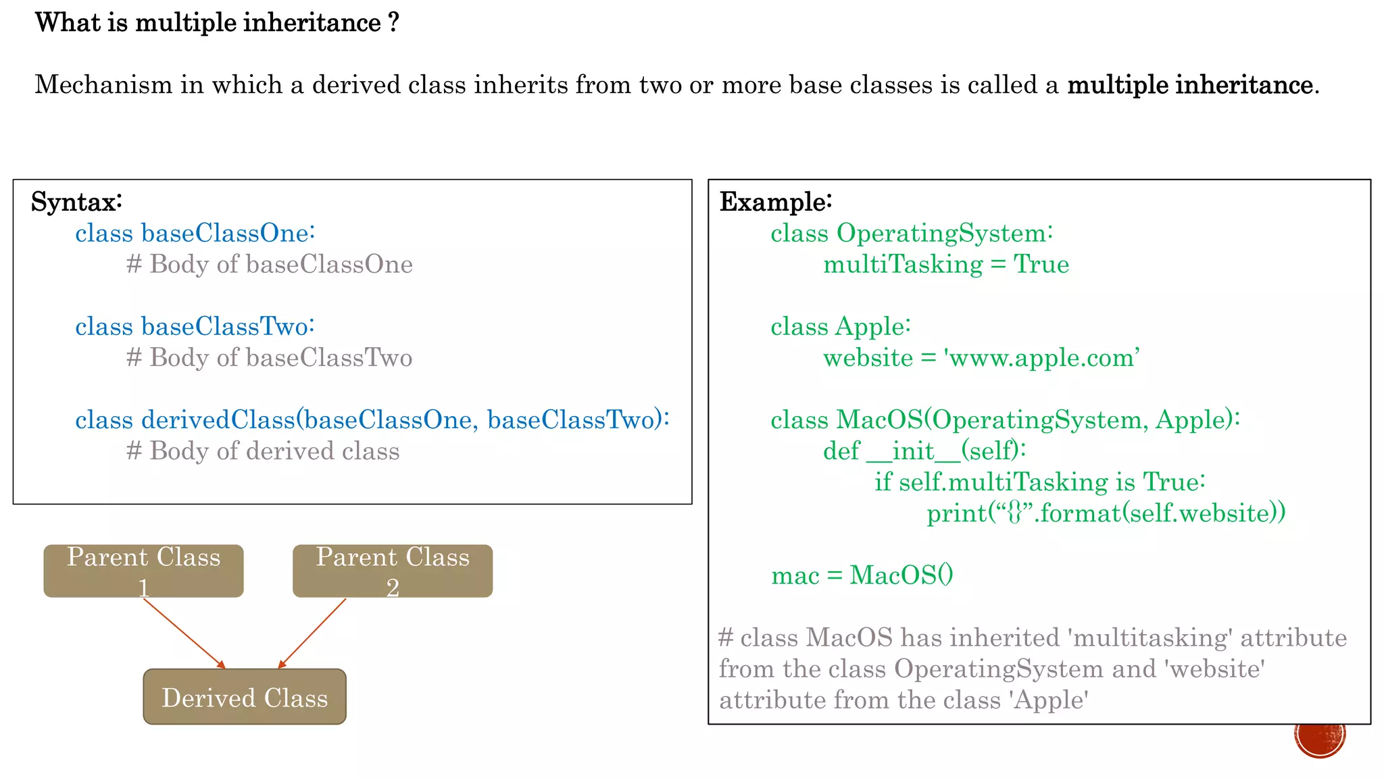
Task: Click the 'class MacOS(OperatingSystem, Apple):' line
Action: click(x=1005, y=420)
